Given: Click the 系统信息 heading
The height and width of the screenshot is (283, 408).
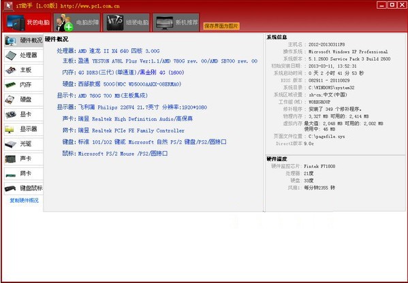Looking at the screenshot, I should [x=277, y=37].
